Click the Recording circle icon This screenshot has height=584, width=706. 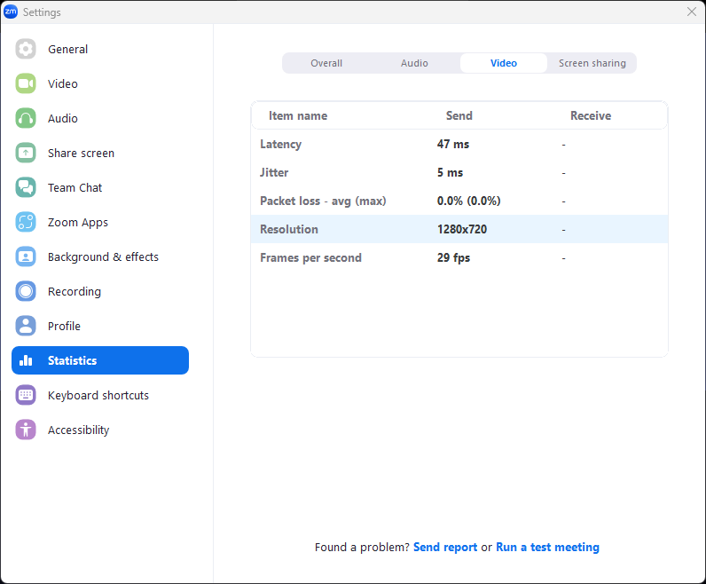(x=26, y=292)
